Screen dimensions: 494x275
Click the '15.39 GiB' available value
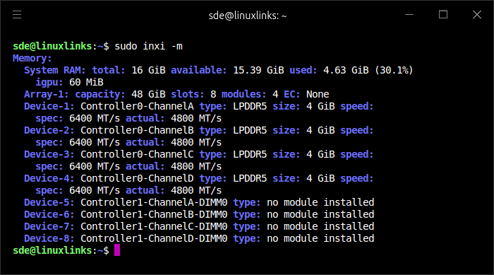259,70
